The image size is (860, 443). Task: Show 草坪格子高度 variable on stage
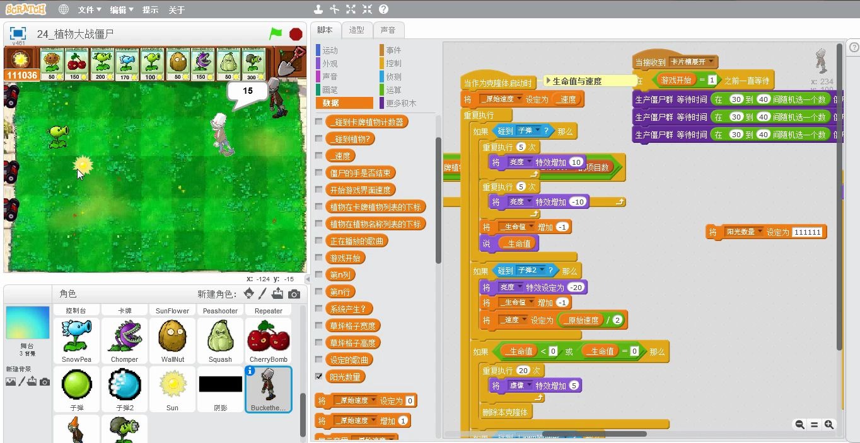coord(319,342)
